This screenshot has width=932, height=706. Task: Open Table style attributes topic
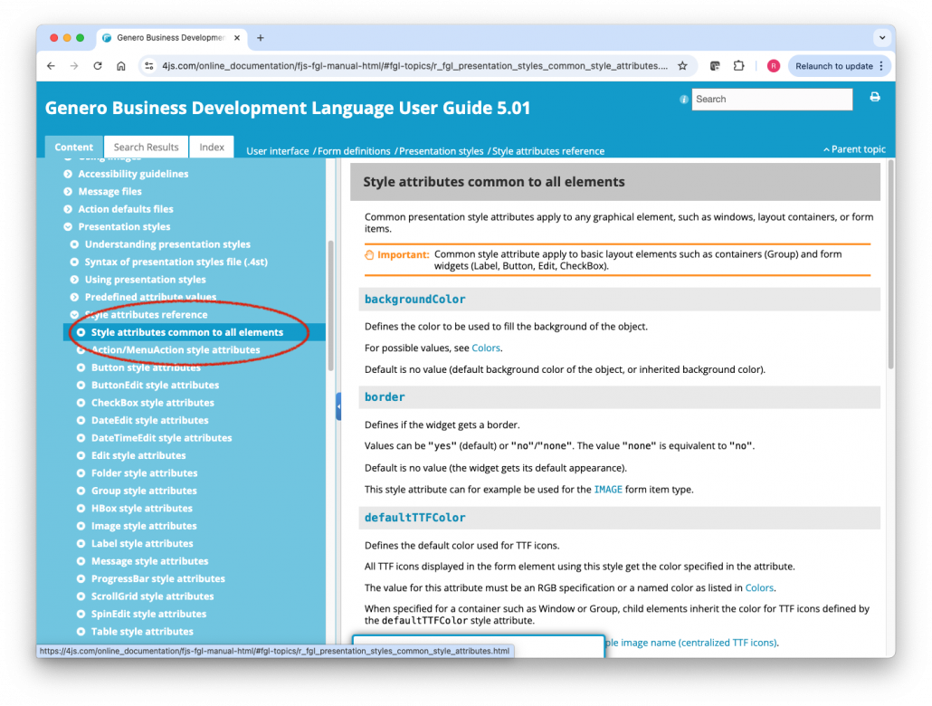click(x=142, y=632)
